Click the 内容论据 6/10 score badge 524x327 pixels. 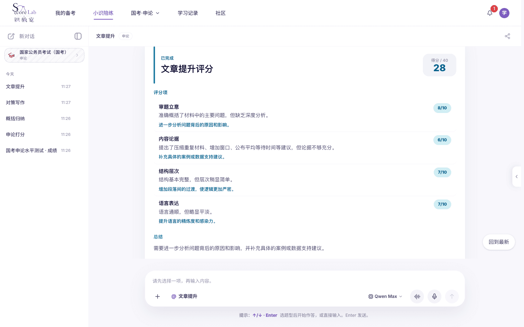point(442,140)
